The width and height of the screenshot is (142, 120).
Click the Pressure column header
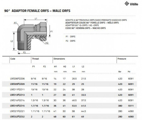[122, 59]
